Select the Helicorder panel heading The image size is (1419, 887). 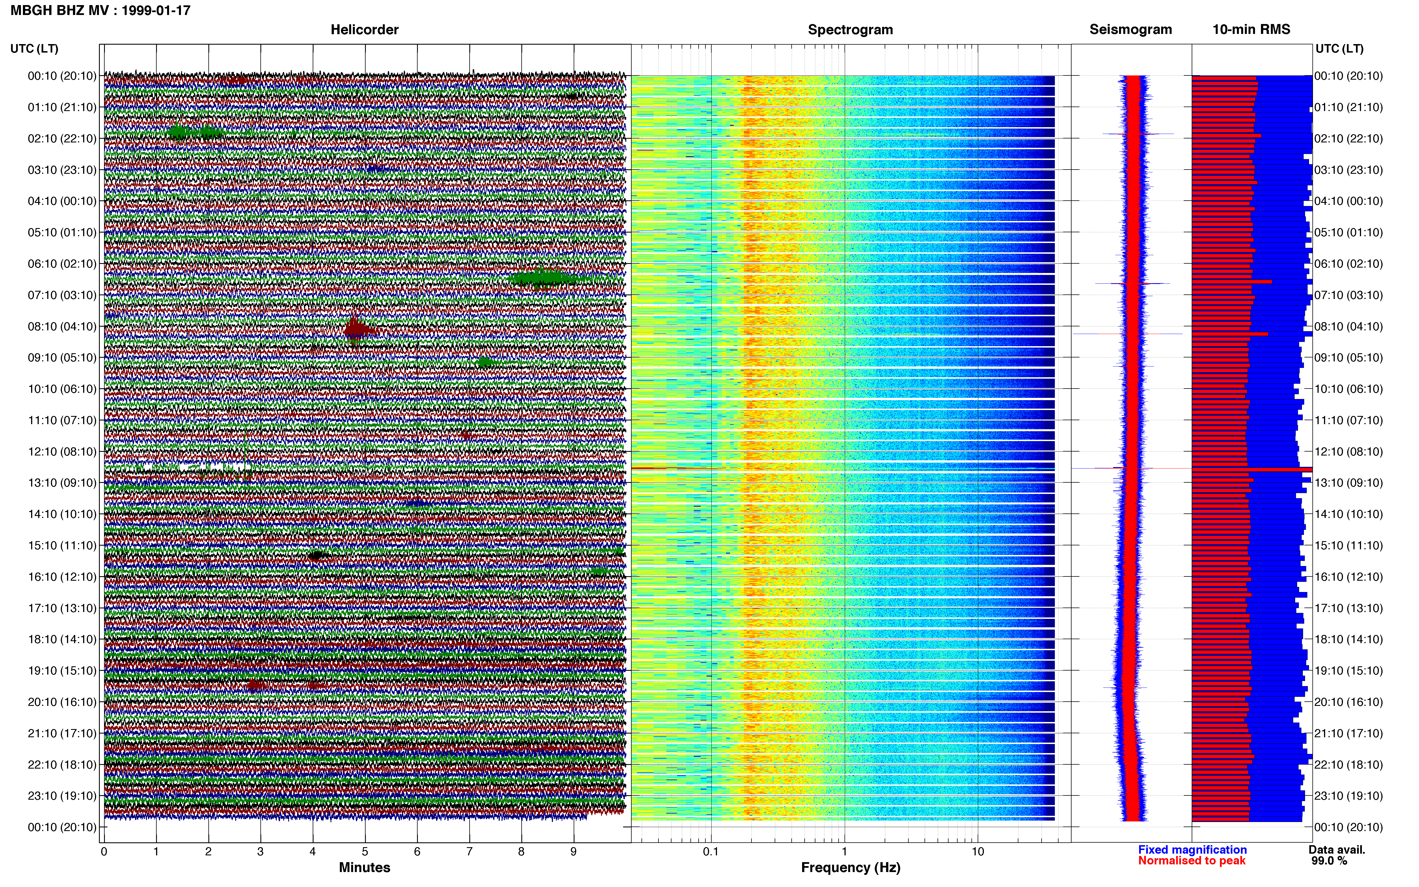coord(364,30)
